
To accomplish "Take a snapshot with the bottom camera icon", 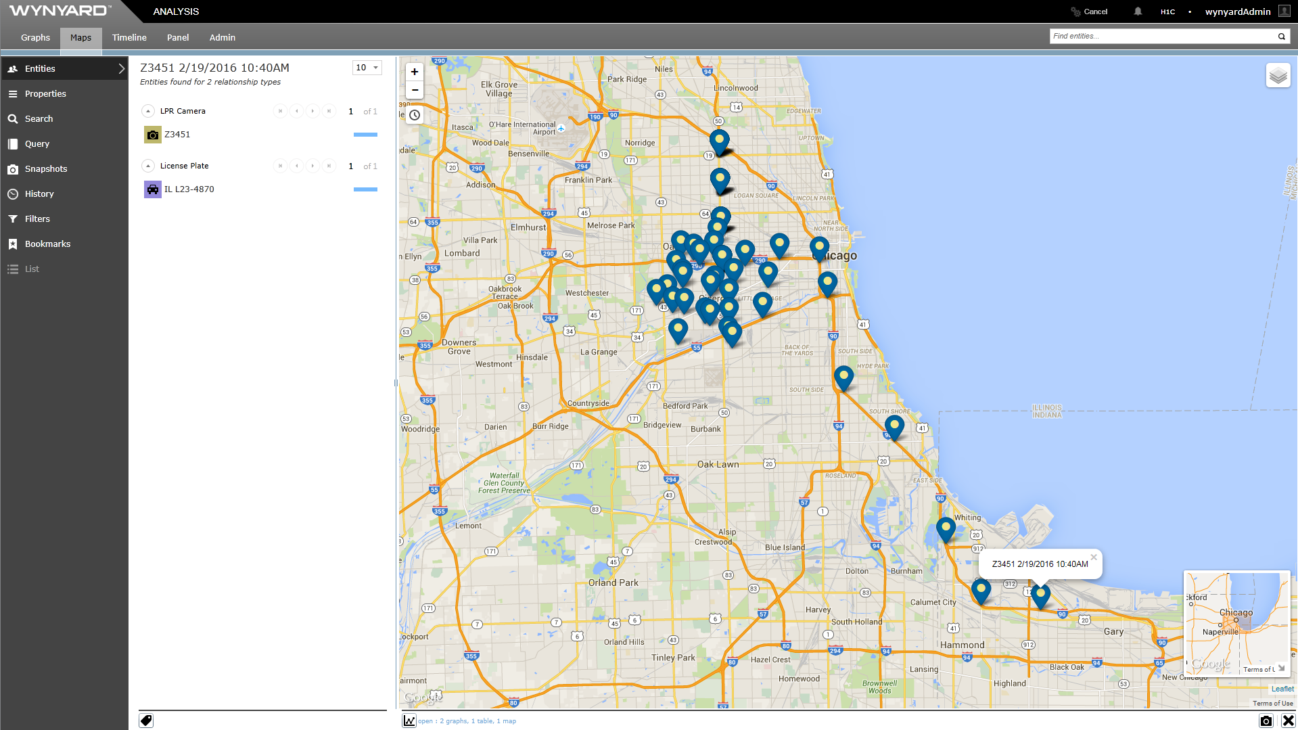I will click(1266, 721).
